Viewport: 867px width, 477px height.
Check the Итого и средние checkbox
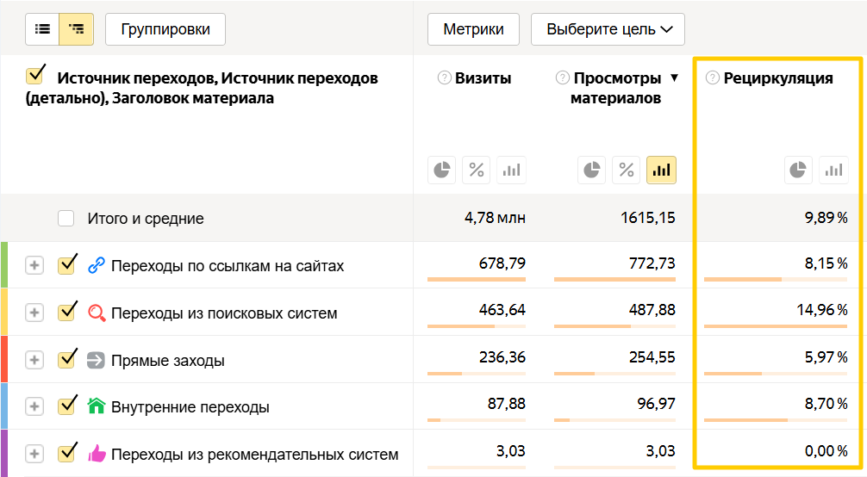[66, 219]
